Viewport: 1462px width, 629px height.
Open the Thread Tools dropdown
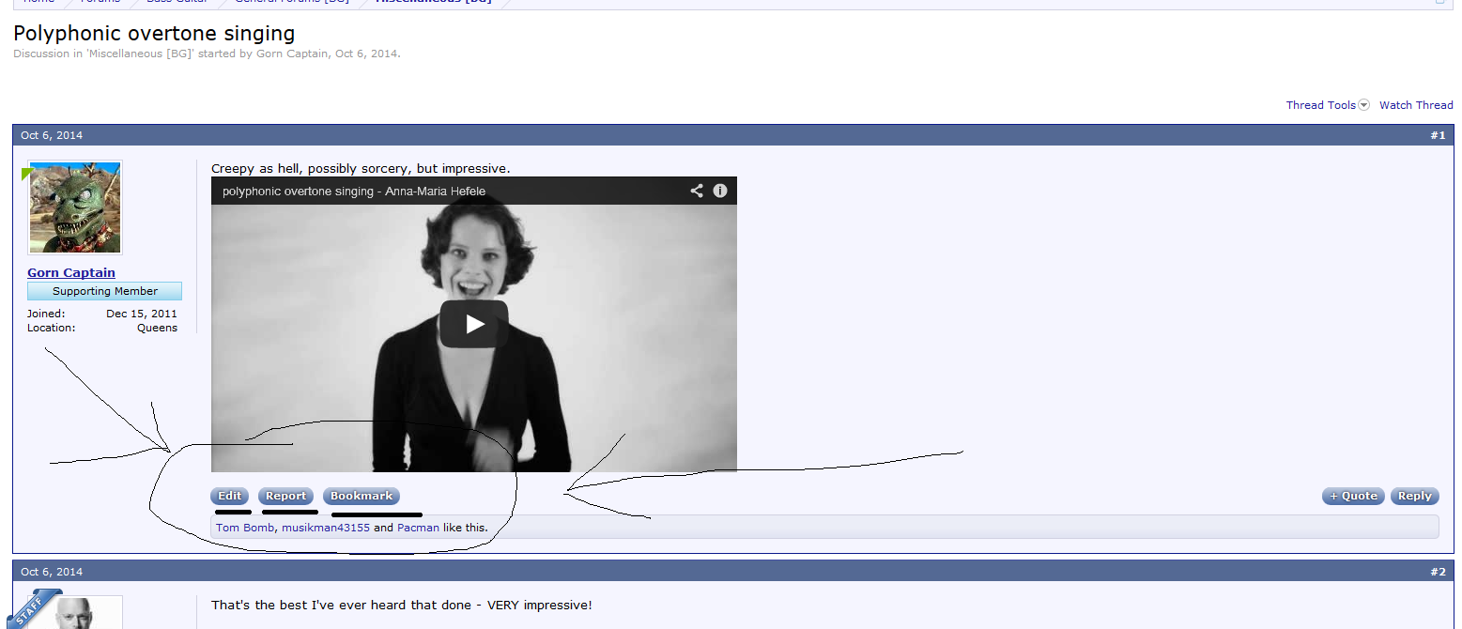pyautogui.click(x=1328, y=105)
